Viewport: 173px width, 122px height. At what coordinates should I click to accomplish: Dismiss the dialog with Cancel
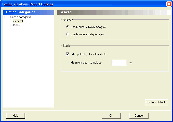(139, 116)
